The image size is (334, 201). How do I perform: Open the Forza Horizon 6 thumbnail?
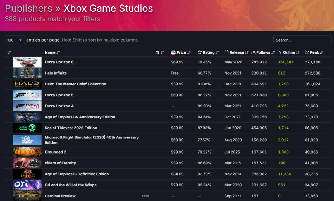(x=27, y=62)
